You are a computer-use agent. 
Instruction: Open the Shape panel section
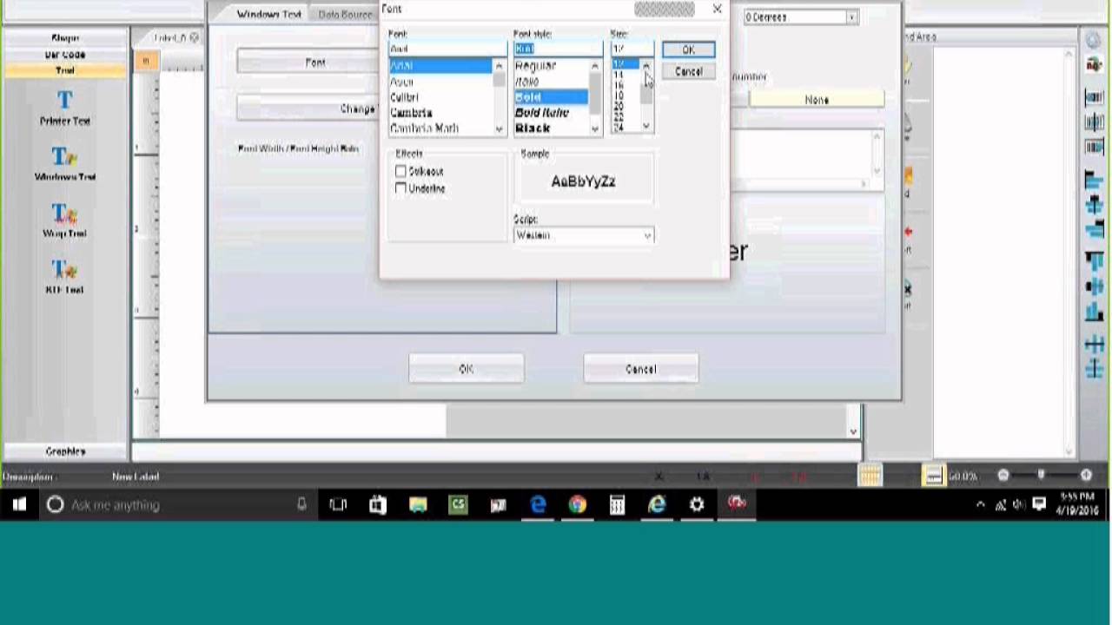click(65, 38)
